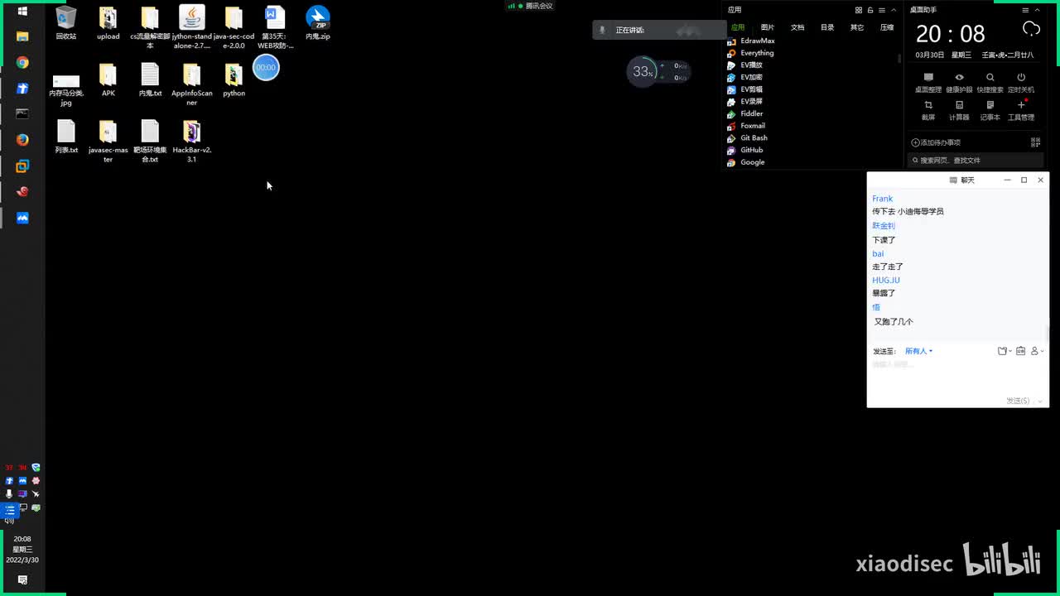Select the HackBar-v2.3.1 archive icon
This screenshot has height=596, width=1060.
pos(192,142)
